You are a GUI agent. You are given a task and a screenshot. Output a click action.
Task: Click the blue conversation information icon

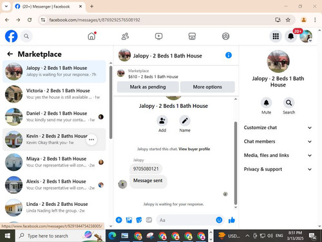coord(229,55)
